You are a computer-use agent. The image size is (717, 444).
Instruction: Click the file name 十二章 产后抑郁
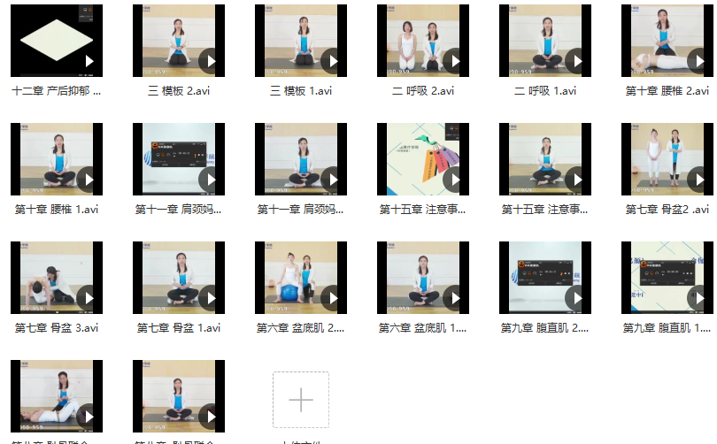click(57, 91)
